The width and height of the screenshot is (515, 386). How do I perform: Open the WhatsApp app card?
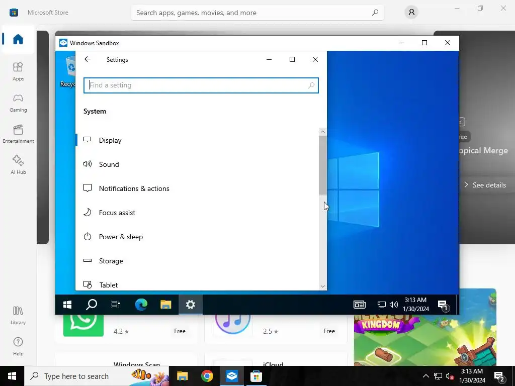point(126,329)
